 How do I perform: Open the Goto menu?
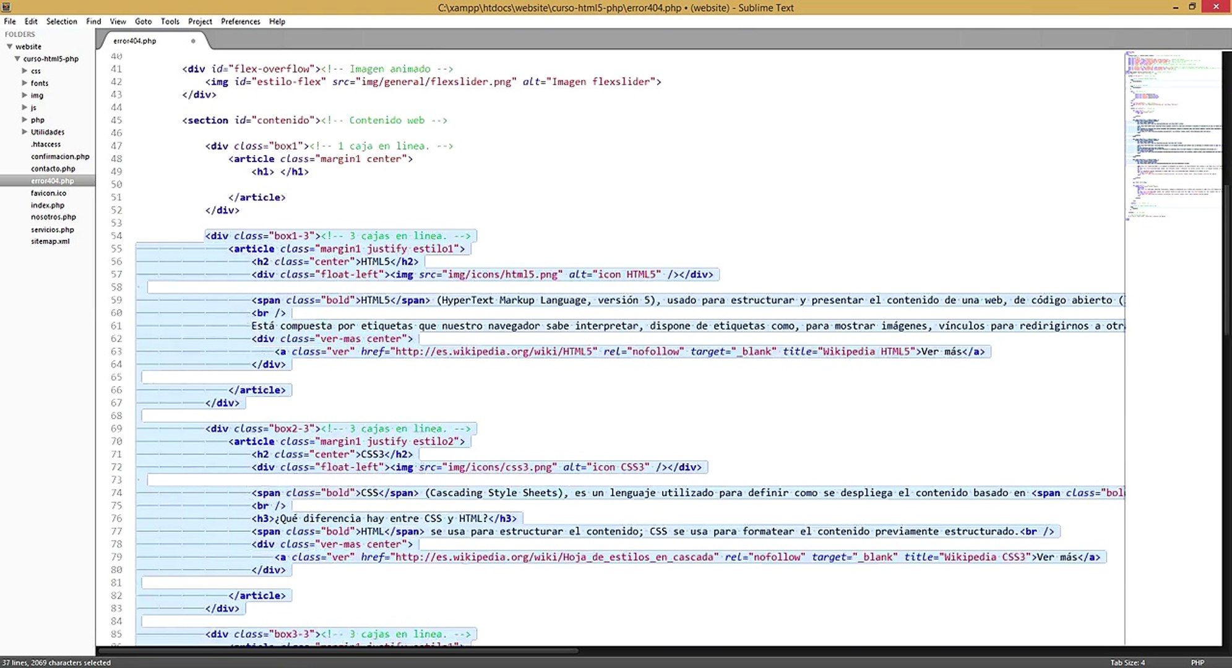pyautogui.click(x=143, y=21)
